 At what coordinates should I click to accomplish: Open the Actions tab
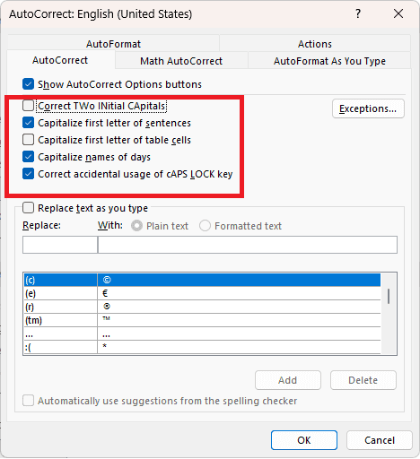315,44
